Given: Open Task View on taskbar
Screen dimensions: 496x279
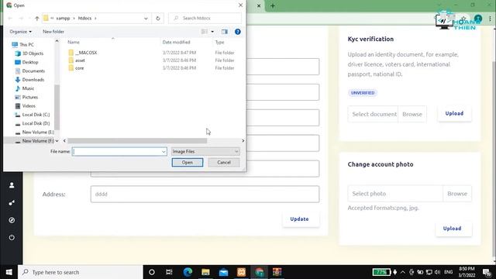Looking at the screenshot, I should [x=169, y=272].
